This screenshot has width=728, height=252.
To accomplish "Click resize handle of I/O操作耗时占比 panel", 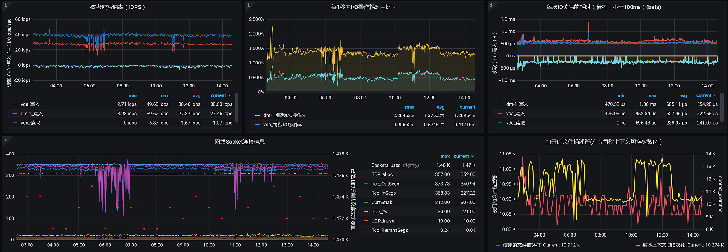I will coord(482,130).
